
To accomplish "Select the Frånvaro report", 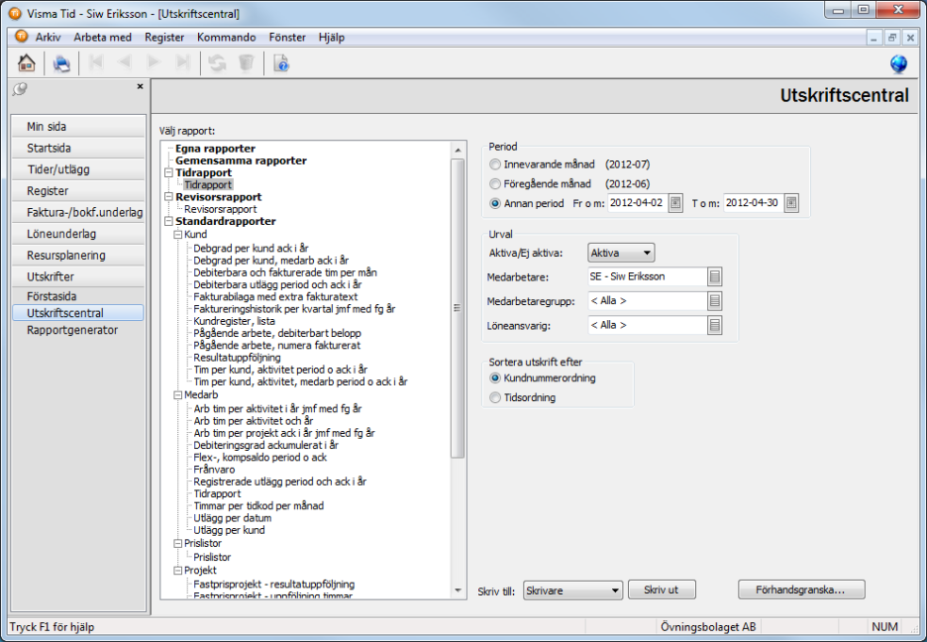I will tap(214, 470).
